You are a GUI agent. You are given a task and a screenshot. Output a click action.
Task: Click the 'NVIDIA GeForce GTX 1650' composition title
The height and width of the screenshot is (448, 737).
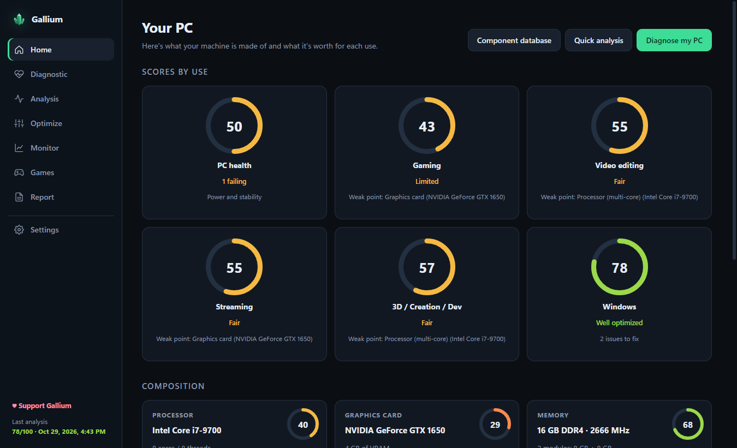(395, 430)
